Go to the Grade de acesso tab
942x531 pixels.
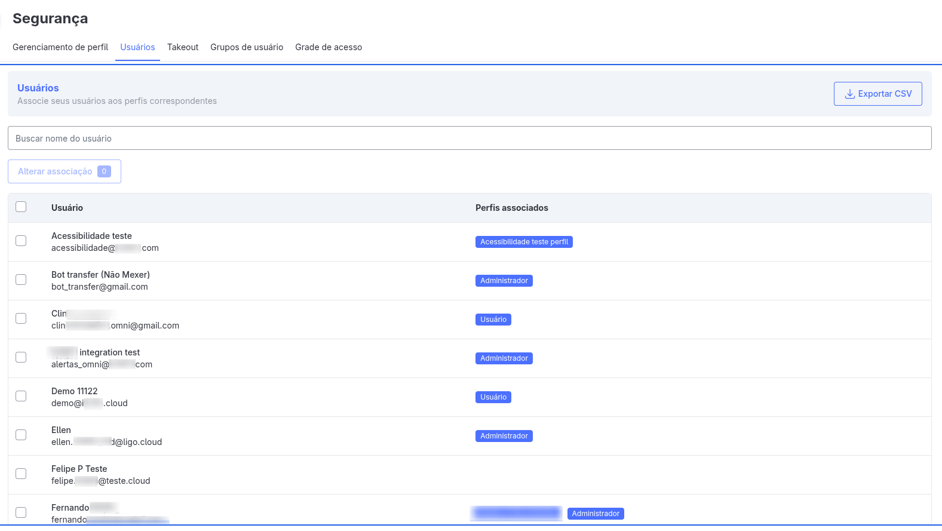click(x=329, y=47)
